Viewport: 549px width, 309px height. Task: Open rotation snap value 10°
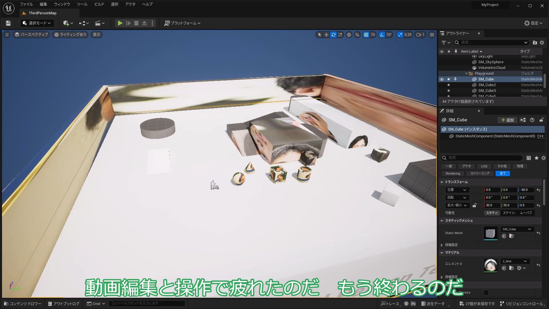point(389,35)
